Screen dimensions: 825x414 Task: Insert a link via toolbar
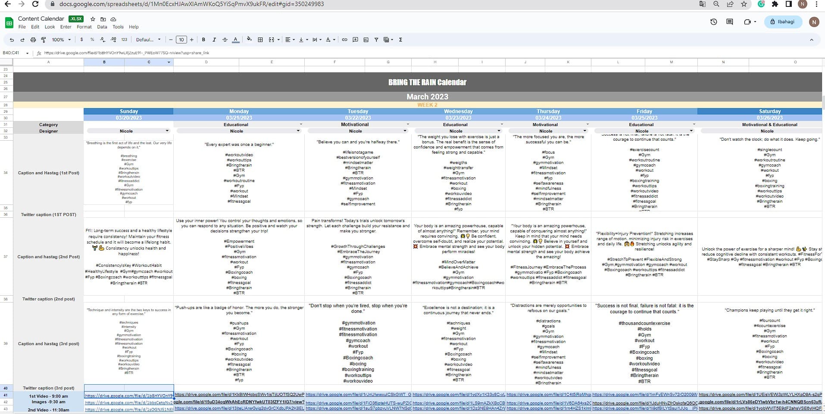[x=344, y=40]
